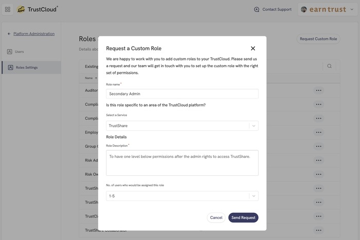Click the TrustCloud logo
The image size is (360, 240).
38,9
